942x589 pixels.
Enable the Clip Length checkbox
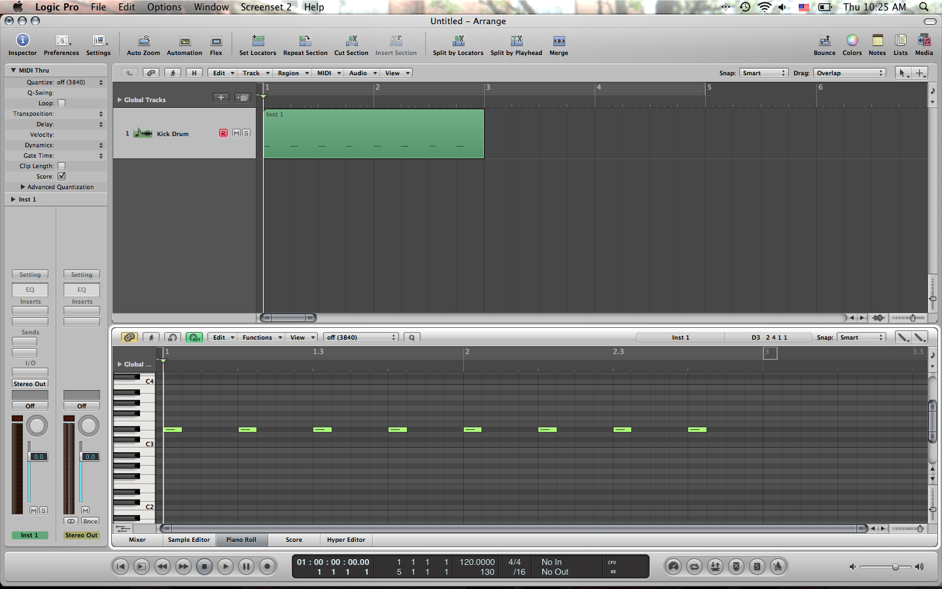(x=61, y=166)
